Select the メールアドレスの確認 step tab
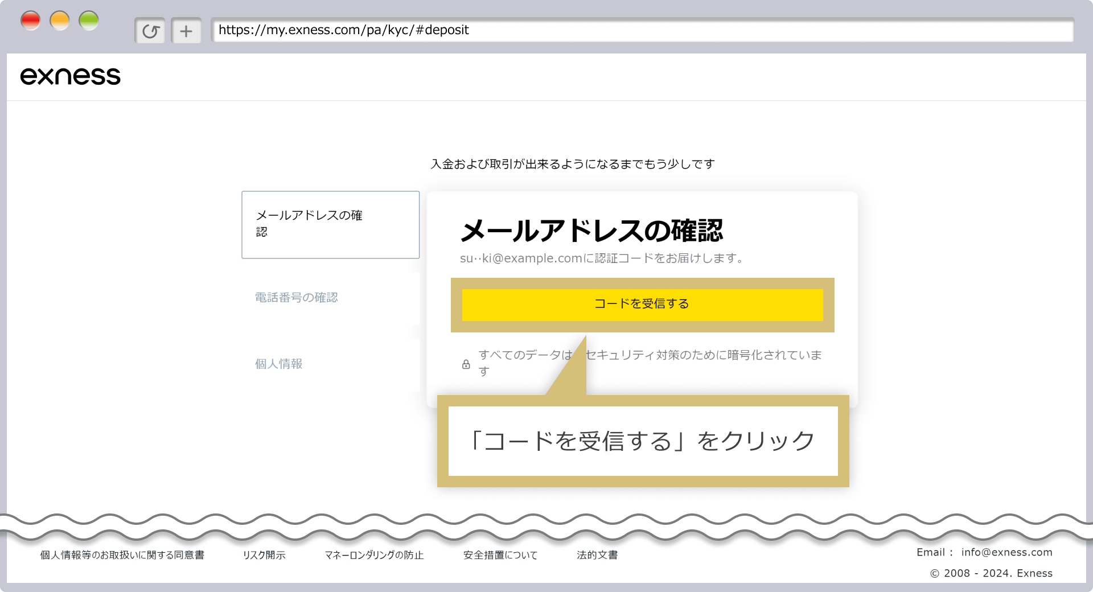The width and height of the screenshot is (1093, 592). (x=331, y=225)
